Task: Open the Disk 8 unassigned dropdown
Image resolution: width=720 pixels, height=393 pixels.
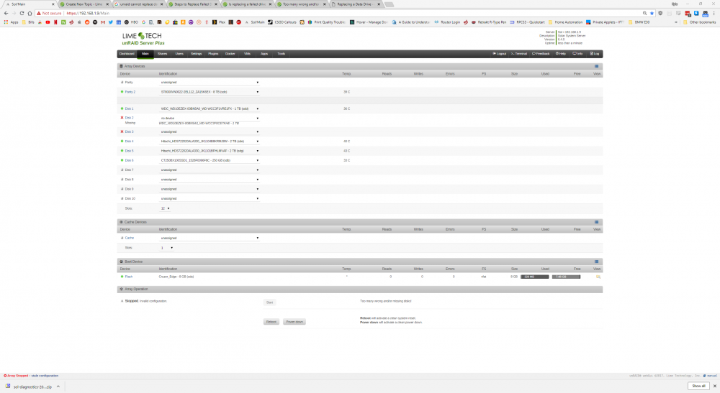Action: point(210,180)
